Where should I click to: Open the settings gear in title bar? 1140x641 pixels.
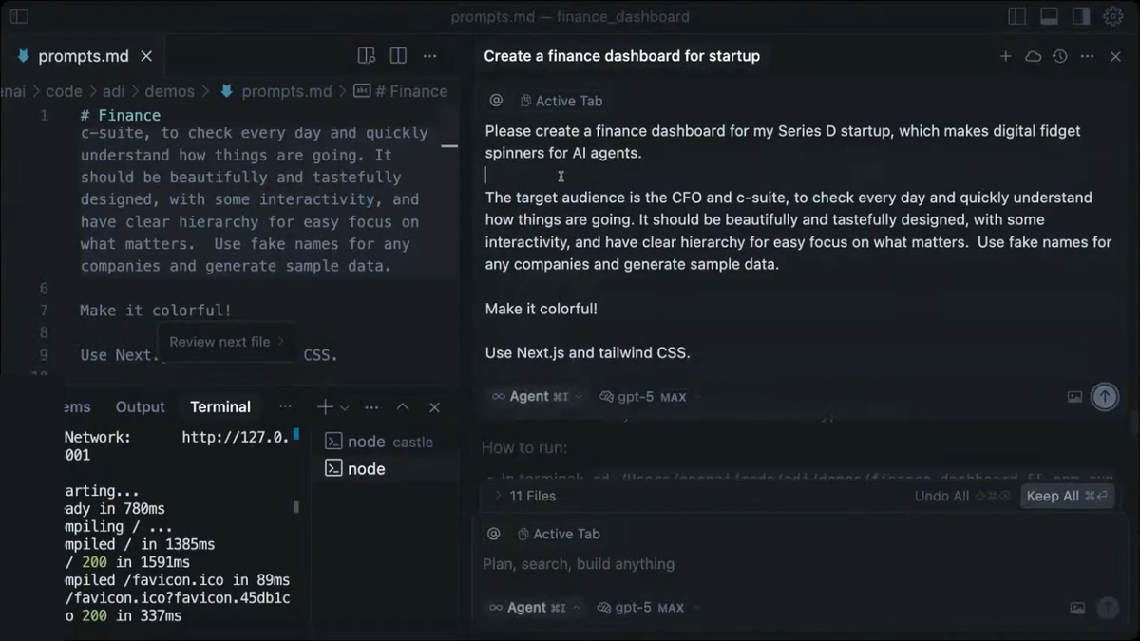[1112, 16]
